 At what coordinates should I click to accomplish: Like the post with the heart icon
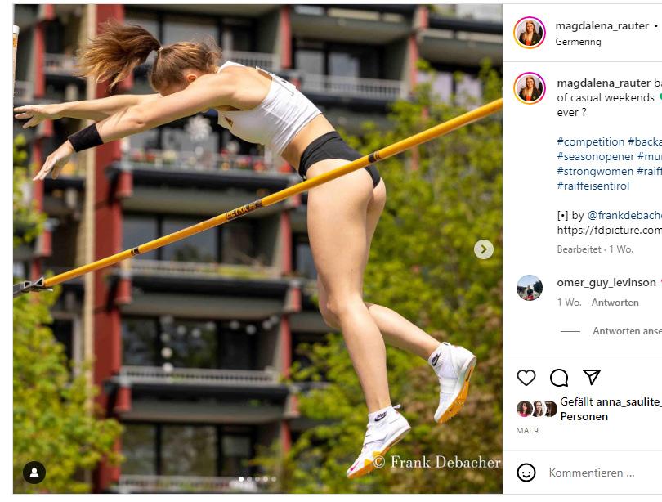(x=526, y=378)
